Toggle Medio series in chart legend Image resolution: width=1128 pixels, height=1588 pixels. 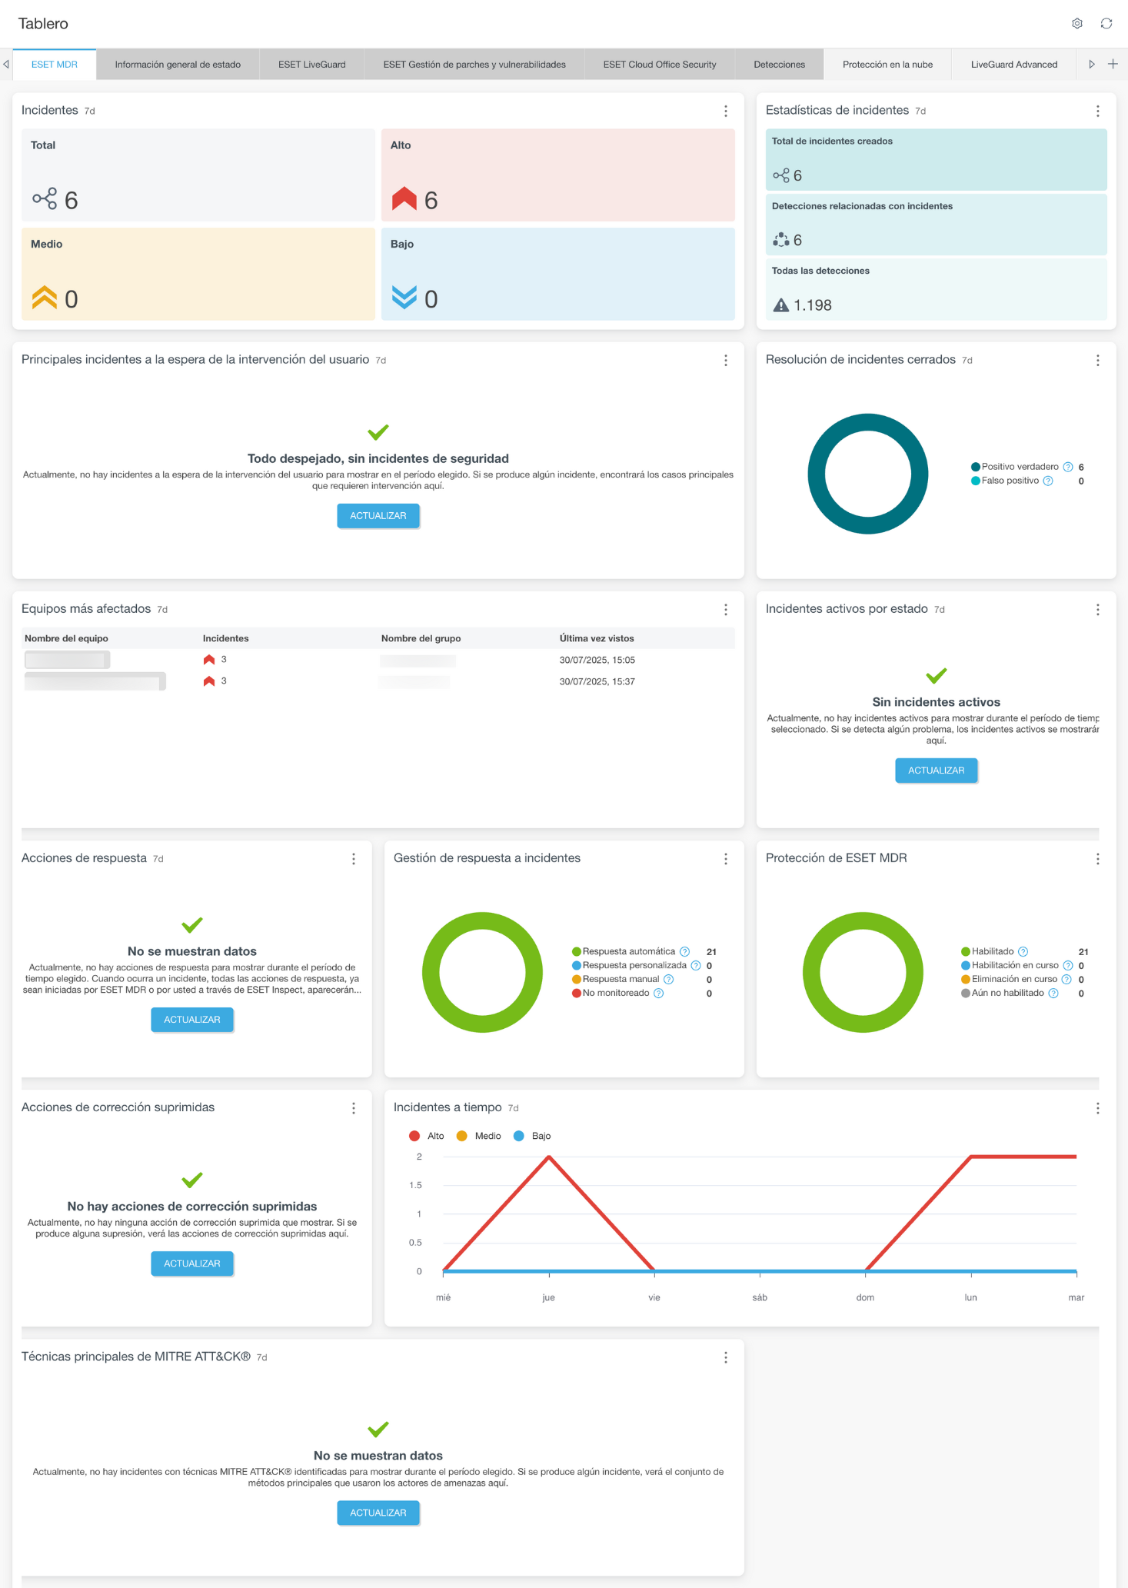pyautogui.click(x=478, y=1136)
